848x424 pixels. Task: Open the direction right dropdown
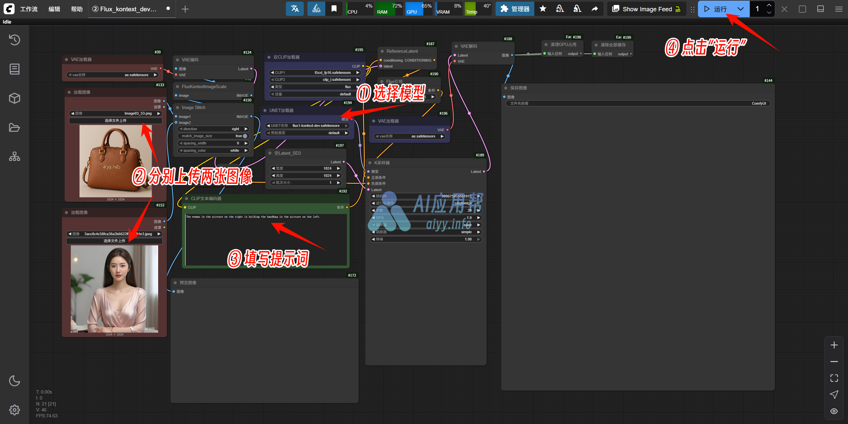[213, 129]
